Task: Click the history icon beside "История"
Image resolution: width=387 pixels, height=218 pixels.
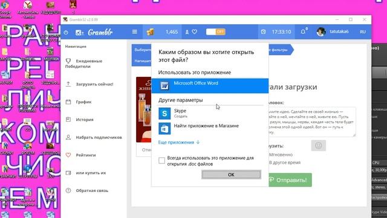Action: point(68,120)
